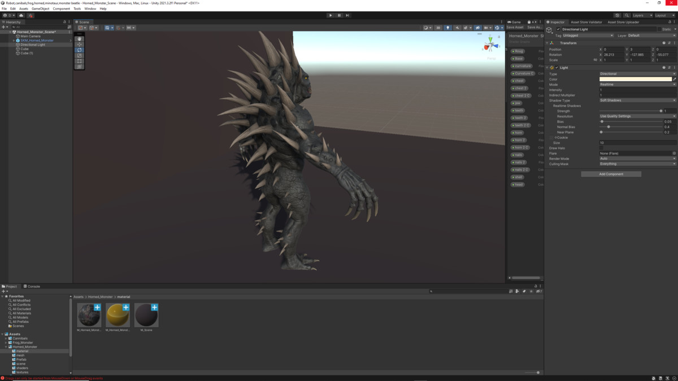The height and width of the screenshot is (381, 678).
Task: Open the Layer dropdown (Default)
Action: pos(651,36)
